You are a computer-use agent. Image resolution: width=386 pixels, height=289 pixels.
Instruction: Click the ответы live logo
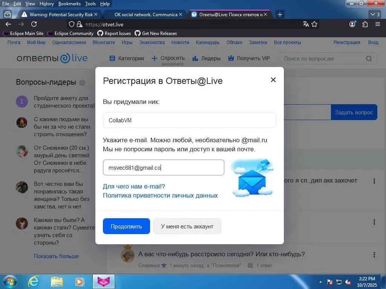[52, 58]
